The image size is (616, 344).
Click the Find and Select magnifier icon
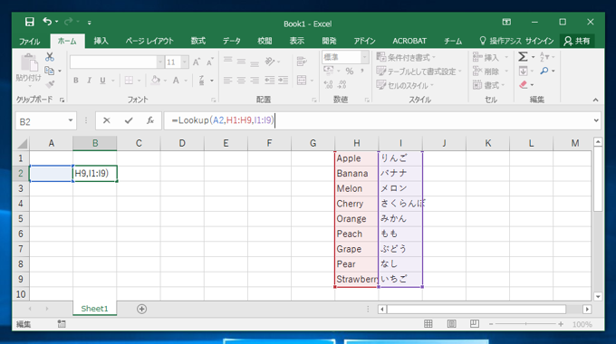click(x=544, y=71)
